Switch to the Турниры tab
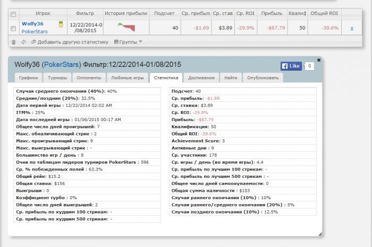372x247 pixels. point(57,78)
